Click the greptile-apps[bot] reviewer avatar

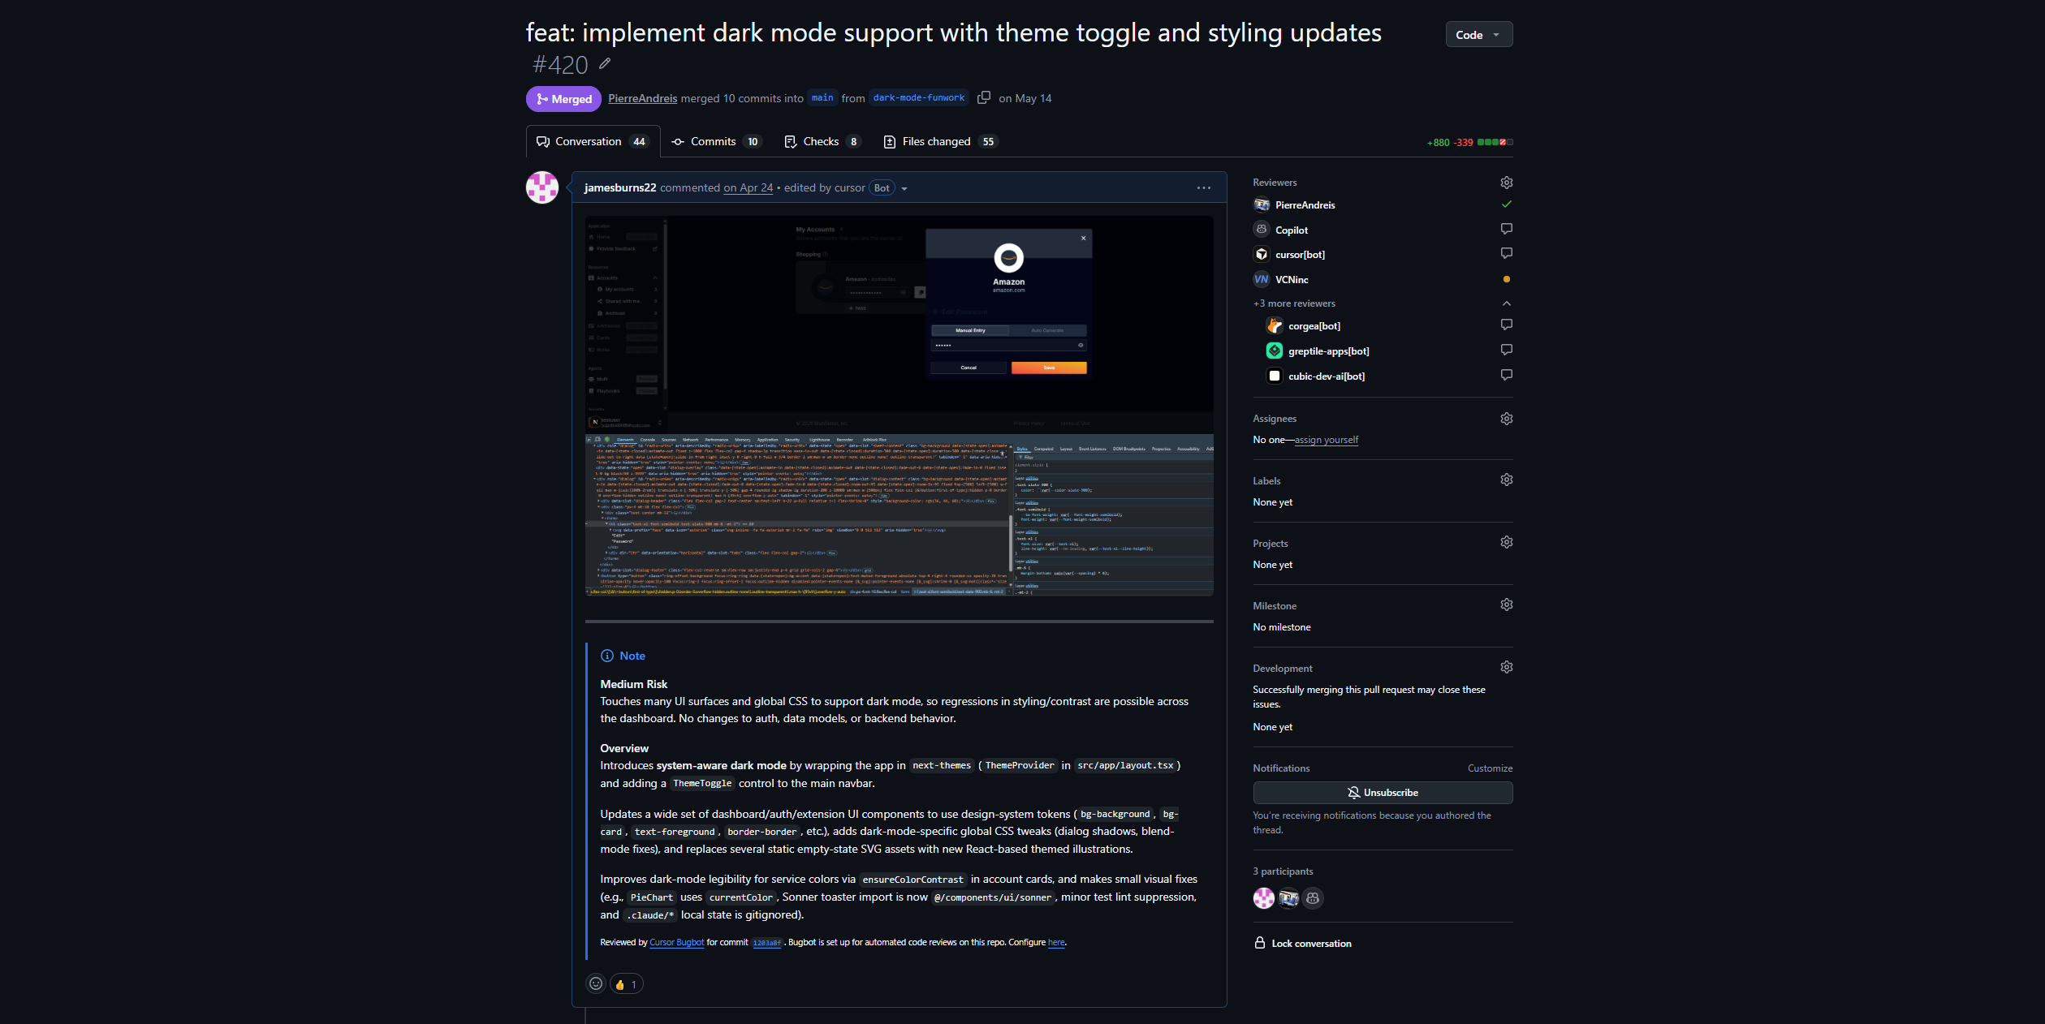[1275, 351]
